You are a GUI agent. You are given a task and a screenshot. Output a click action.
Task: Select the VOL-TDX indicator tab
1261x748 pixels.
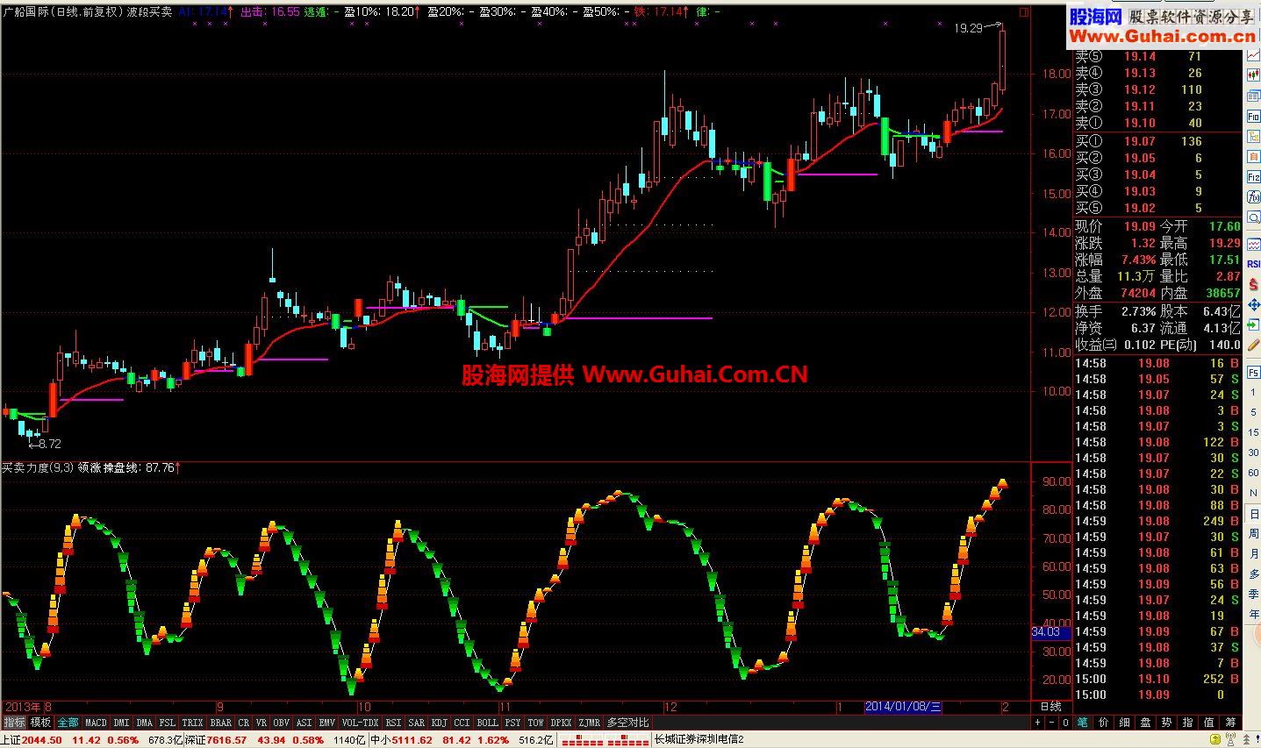click(360, 723)
